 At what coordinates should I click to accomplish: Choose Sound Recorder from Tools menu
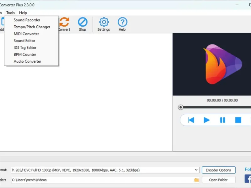pos(31,20)
